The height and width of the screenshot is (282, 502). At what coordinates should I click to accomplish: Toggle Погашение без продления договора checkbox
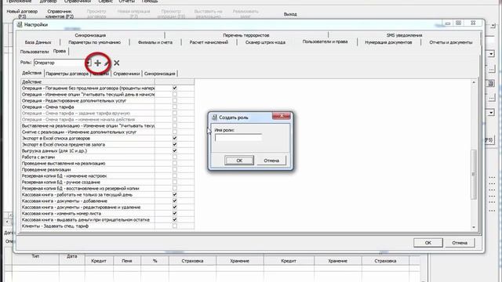(174, 88)
